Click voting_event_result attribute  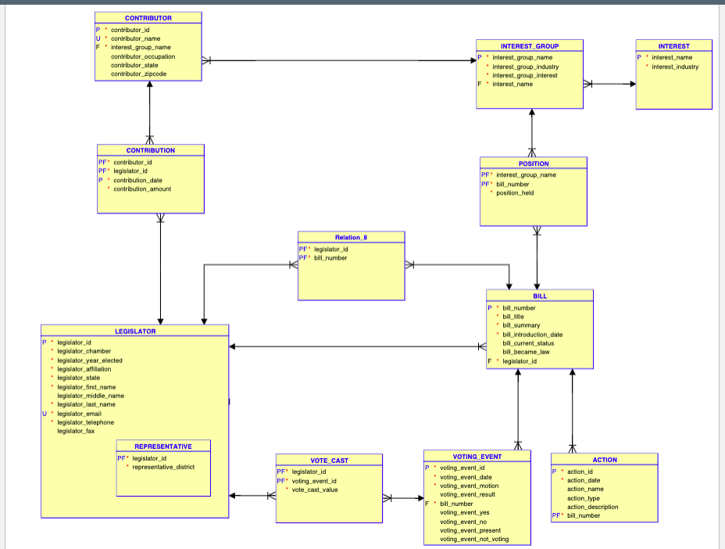pyautogui.click(x=467, y=494)
